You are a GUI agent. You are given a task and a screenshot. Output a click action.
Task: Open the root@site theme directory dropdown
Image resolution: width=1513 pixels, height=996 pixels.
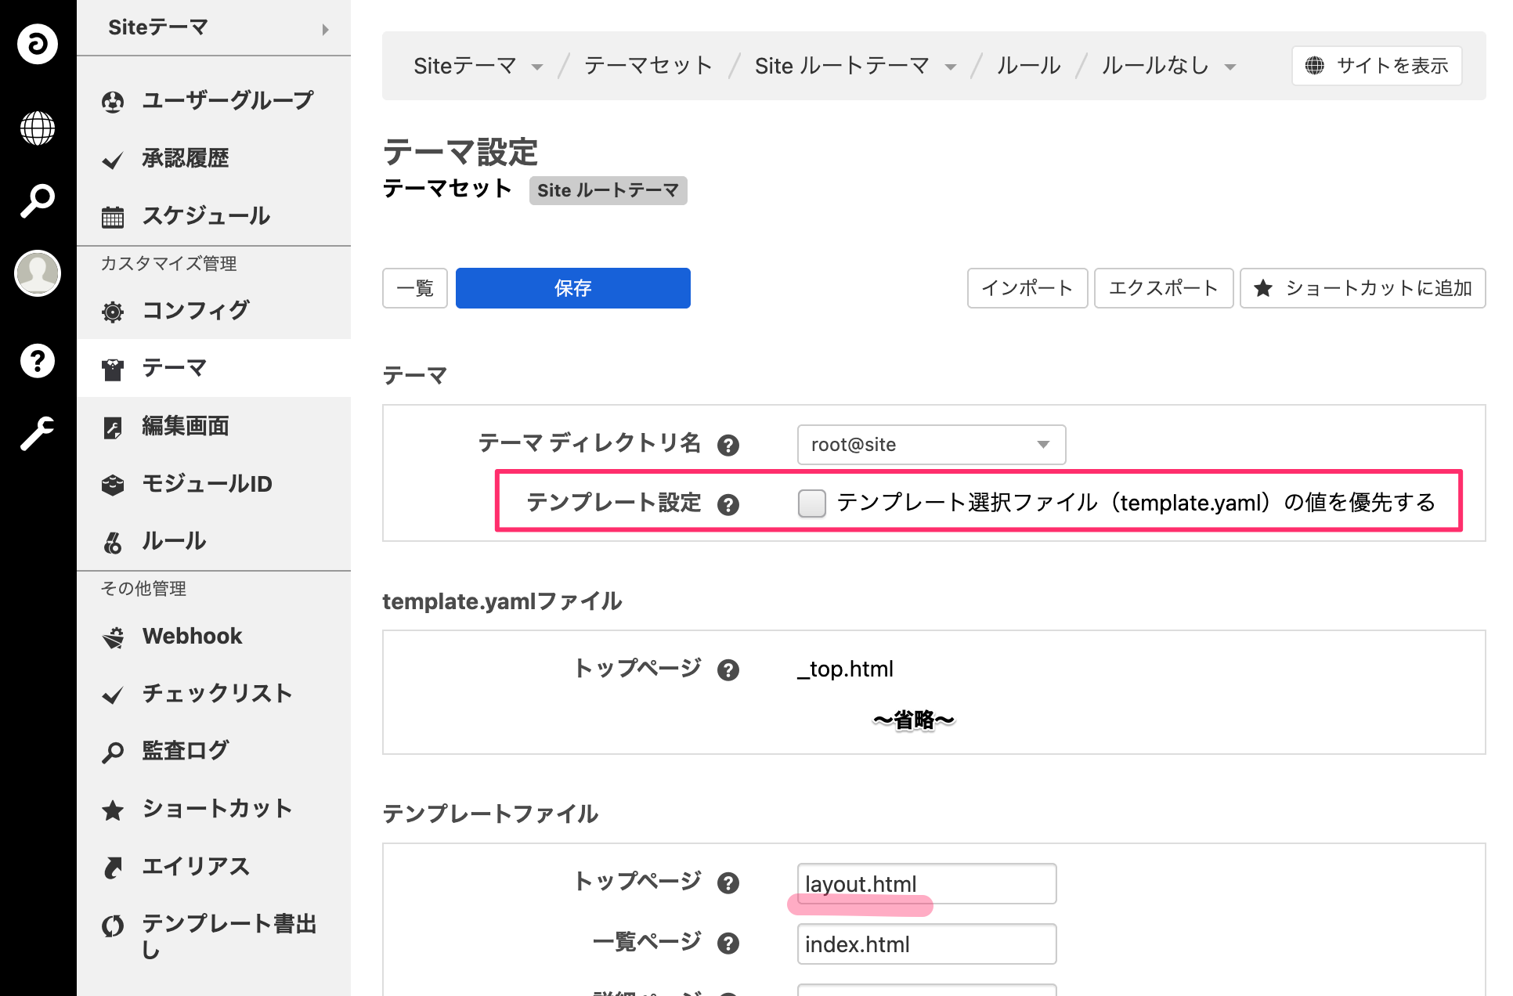click(930, 445)
